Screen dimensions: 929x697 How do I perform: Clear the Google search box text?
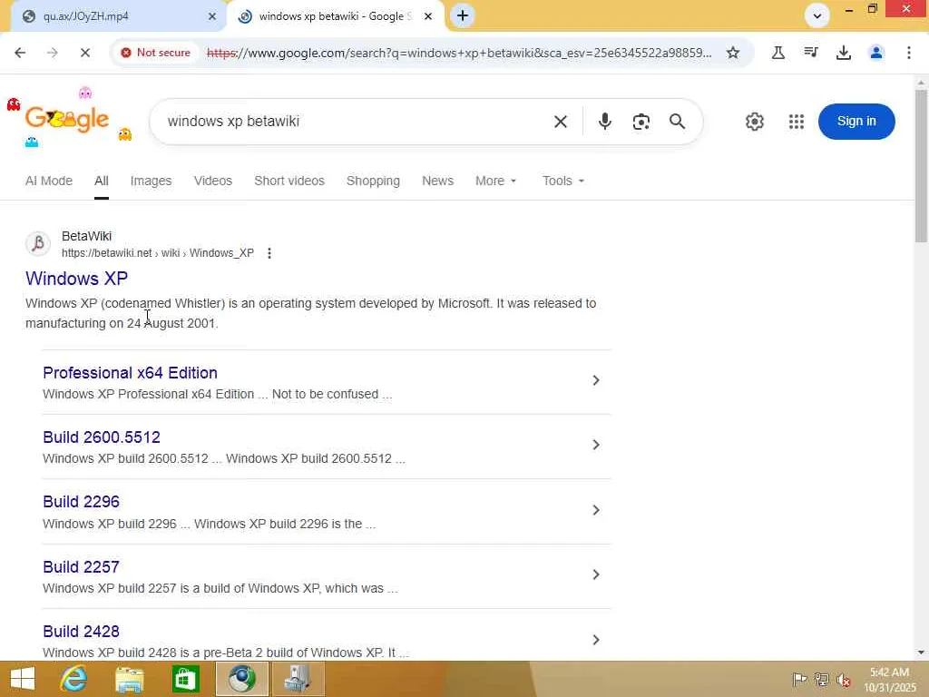561,122
